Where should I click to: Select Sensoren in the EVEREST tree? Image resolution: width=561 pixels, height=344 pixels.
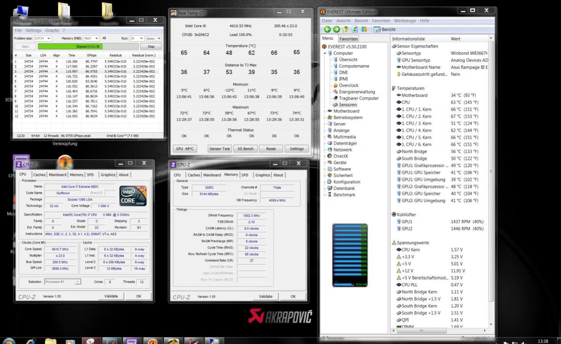click(345, 105)
